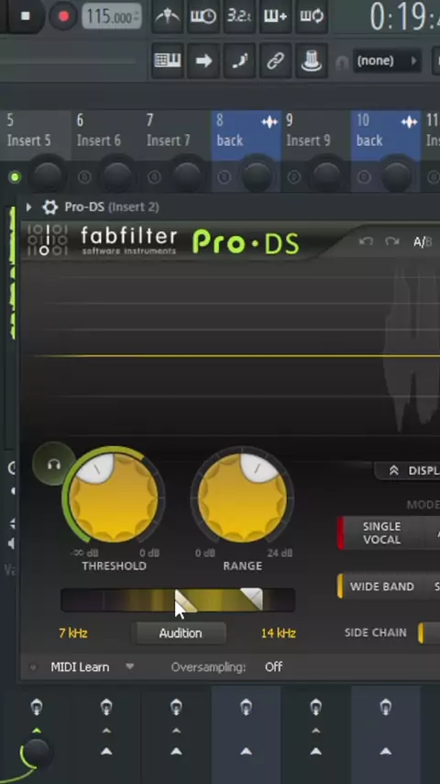Viewport: 440px width, 784px height.
Task: Click the Audition button
Action: (x=181, y=633)
